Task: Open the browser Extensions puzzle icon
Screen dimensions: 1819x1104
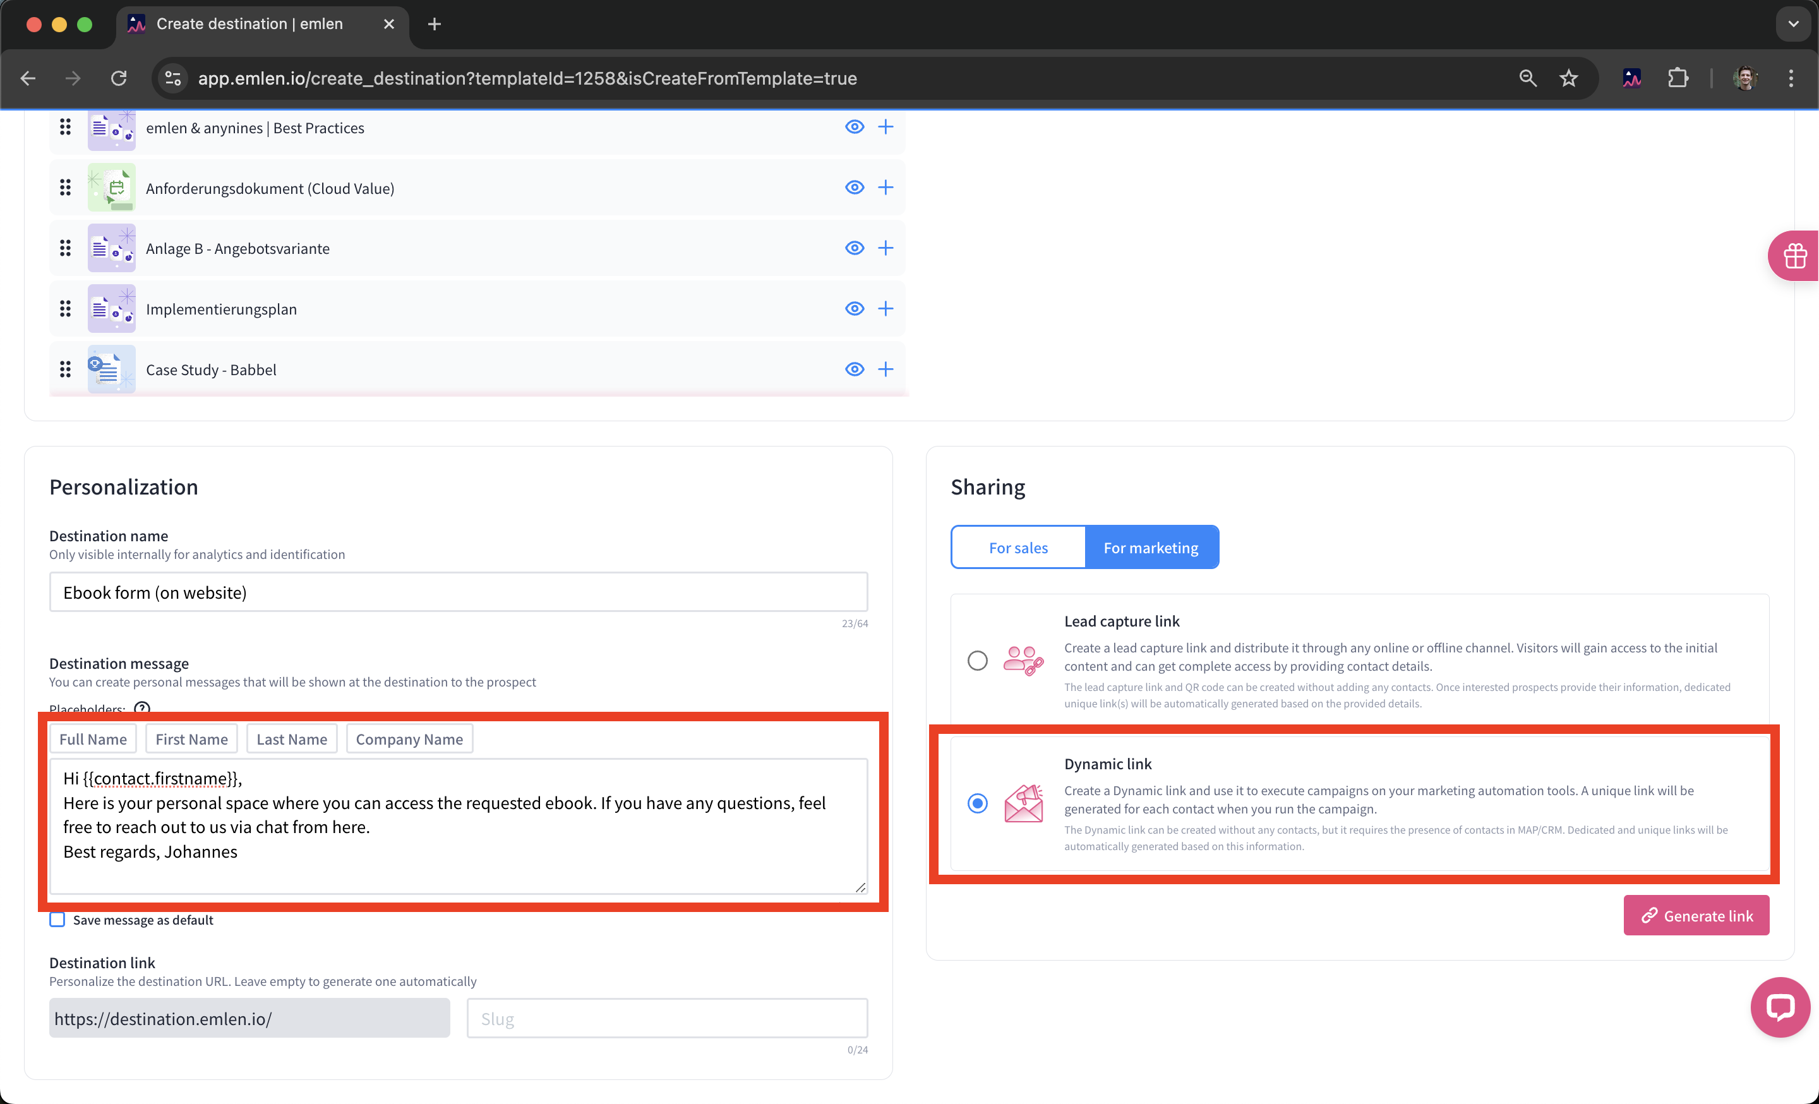Action: point(1678,78)
